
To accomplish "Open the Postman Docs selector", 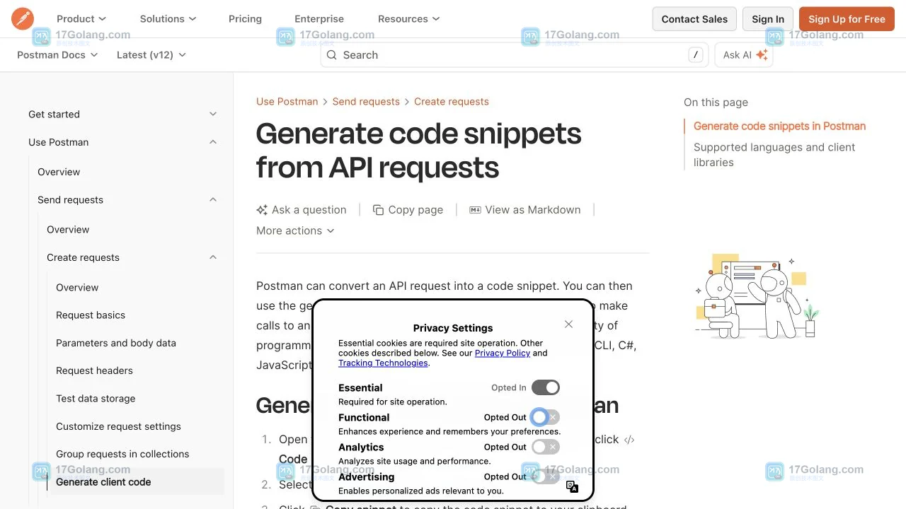I will pos(57,55).
